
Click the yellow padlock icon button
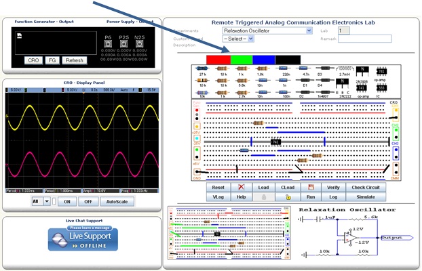[x=288, y=196]
